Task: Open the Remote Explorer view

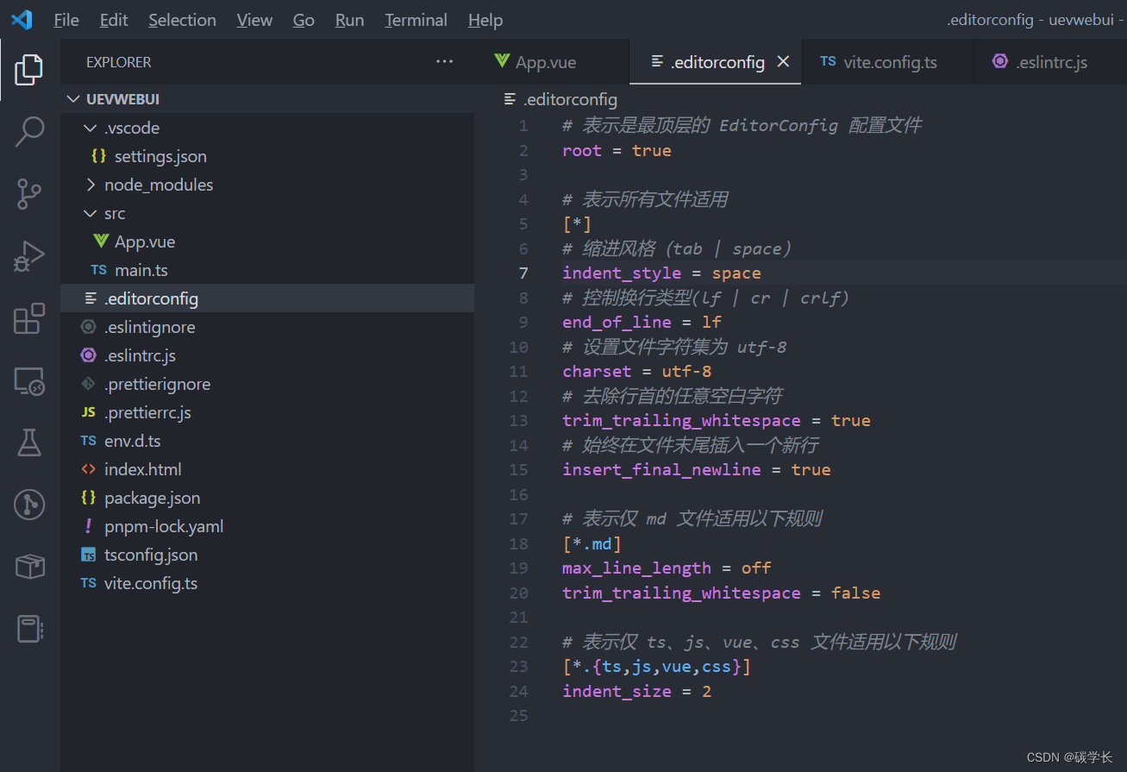Action: tap(29, 380)
